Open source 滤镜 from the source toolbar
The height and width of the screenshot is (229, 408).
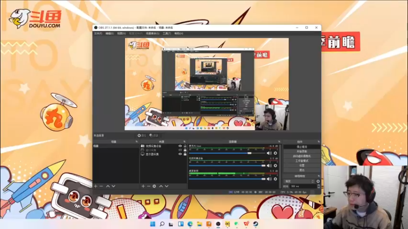coord(154,135)
